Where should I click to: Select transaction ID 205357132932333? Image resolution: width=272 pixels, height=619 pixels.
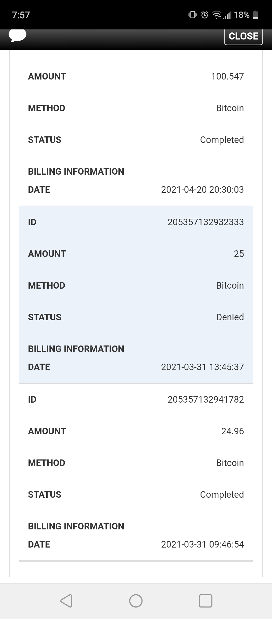click(x=206, y=222)
